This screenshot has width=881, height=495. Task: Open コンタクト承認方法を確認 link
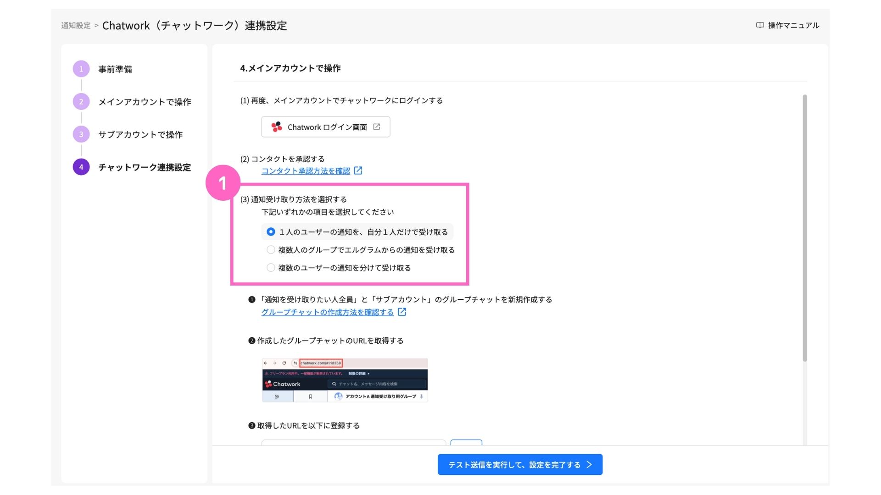click(x=306, y=171)
